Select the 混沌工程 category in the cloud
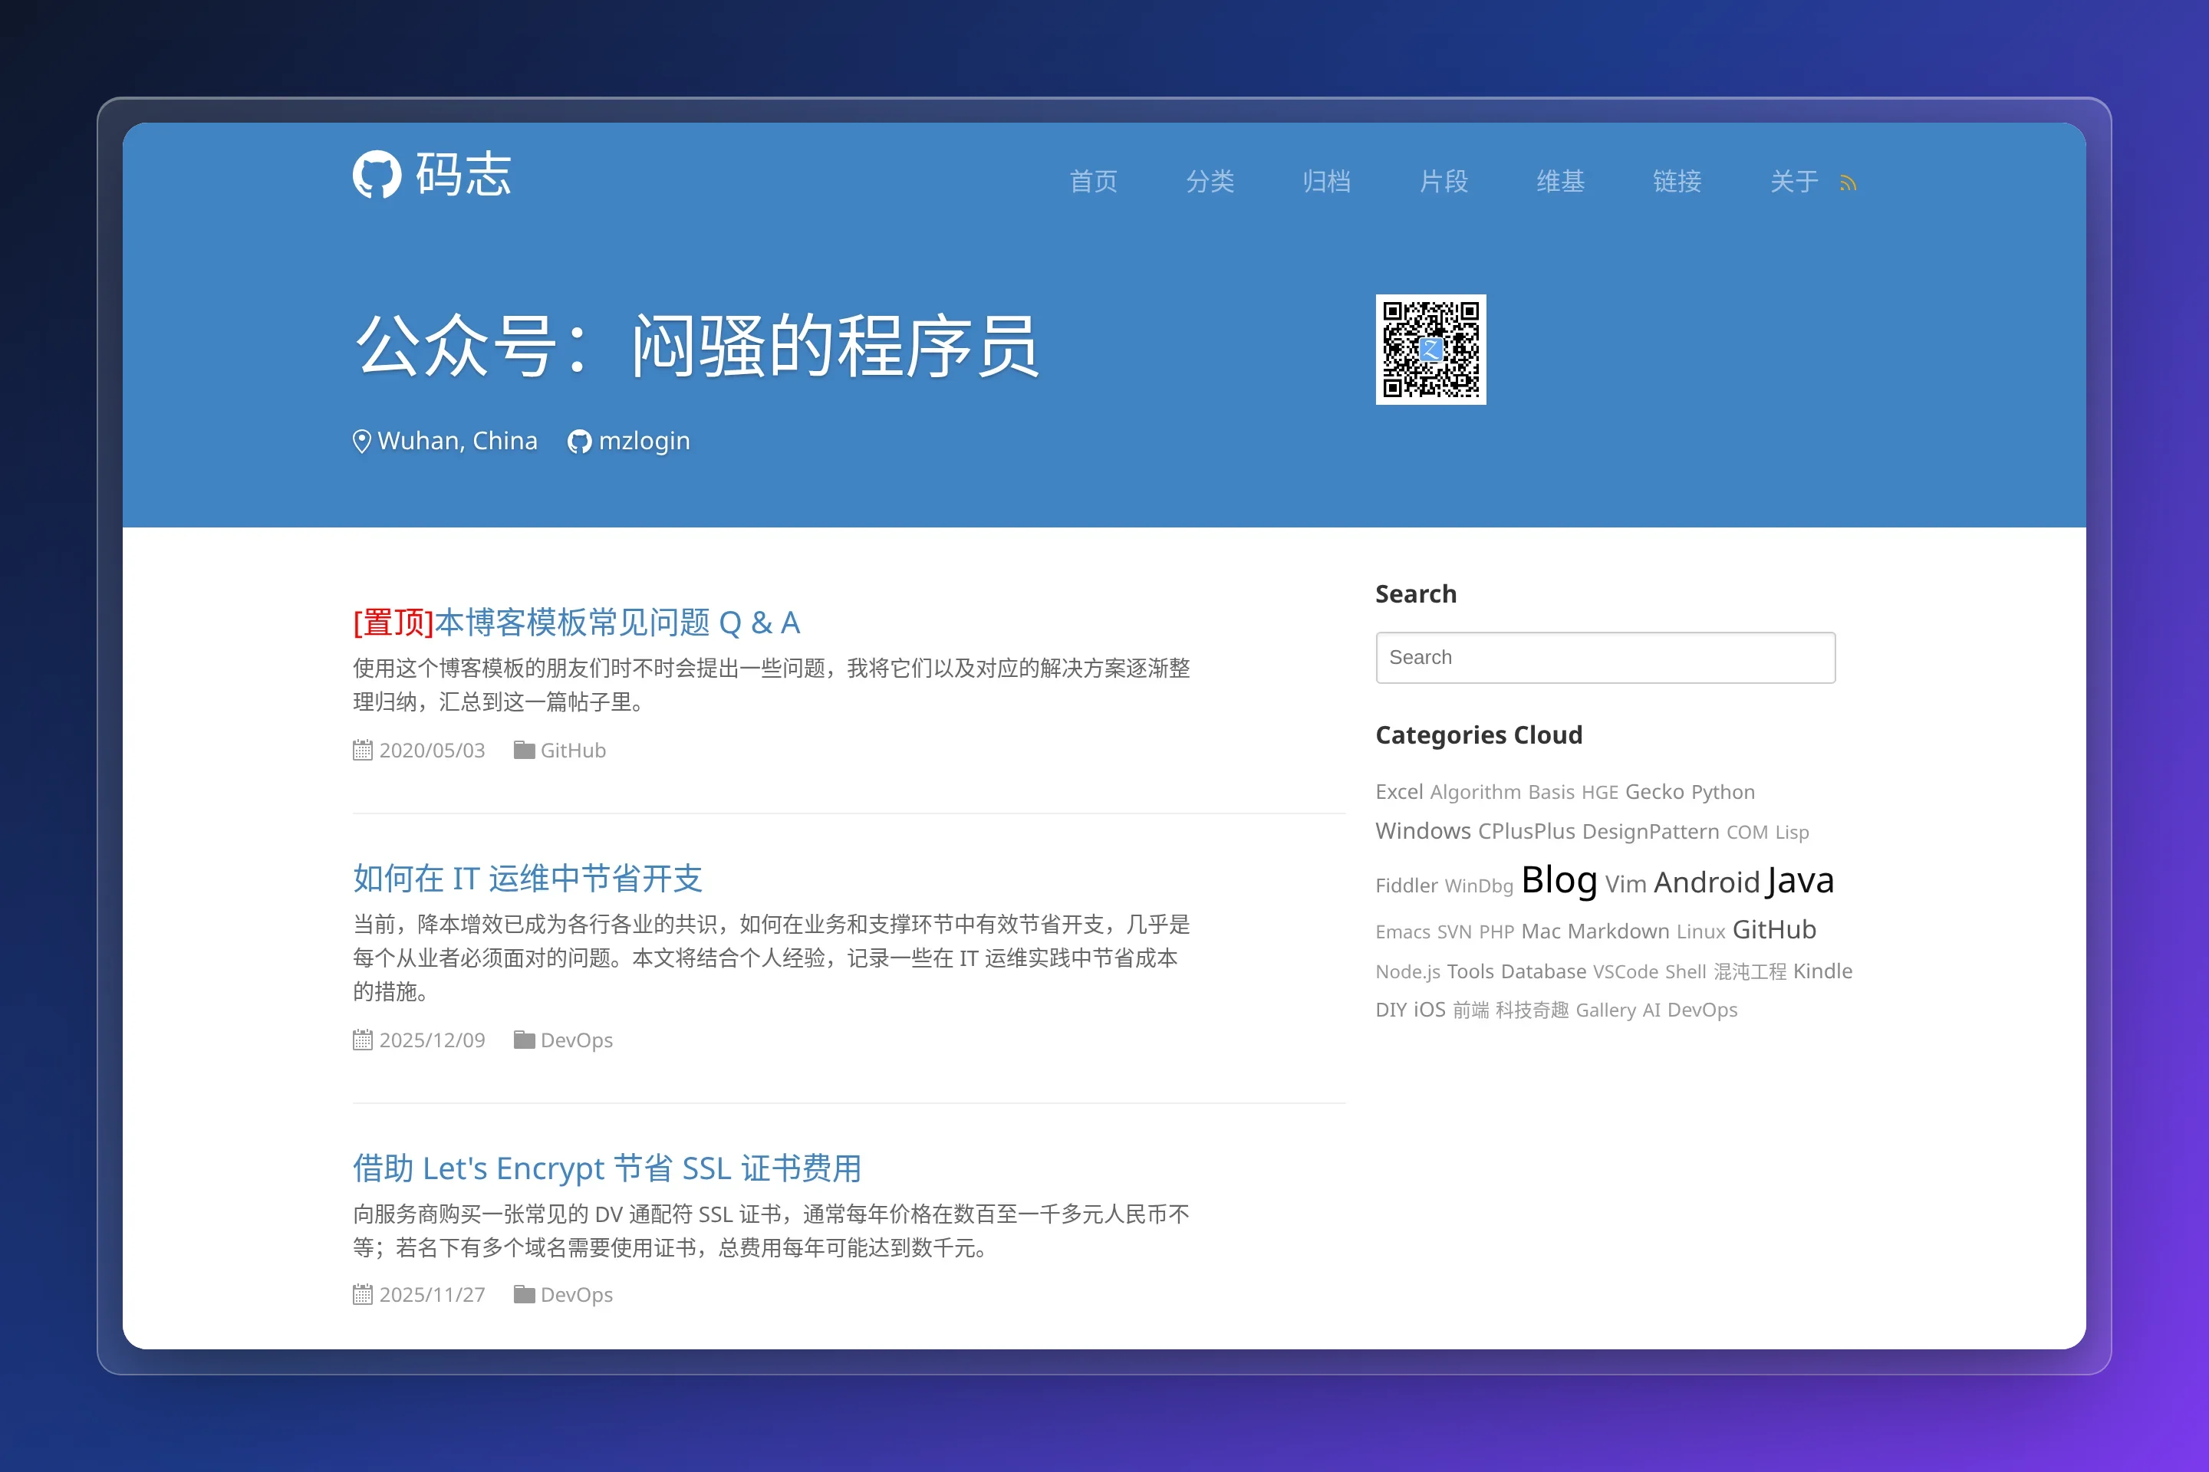This screenshot has width=2209, height=1472. 1750,971
